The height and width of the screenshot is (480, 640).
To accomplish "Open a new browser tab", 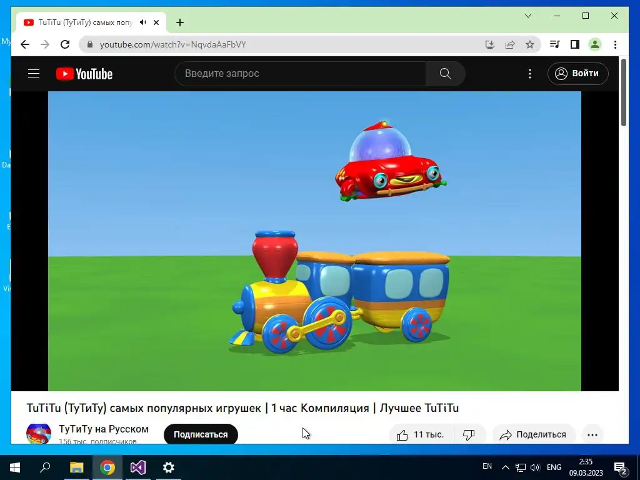I will click(x=180, y=22).
